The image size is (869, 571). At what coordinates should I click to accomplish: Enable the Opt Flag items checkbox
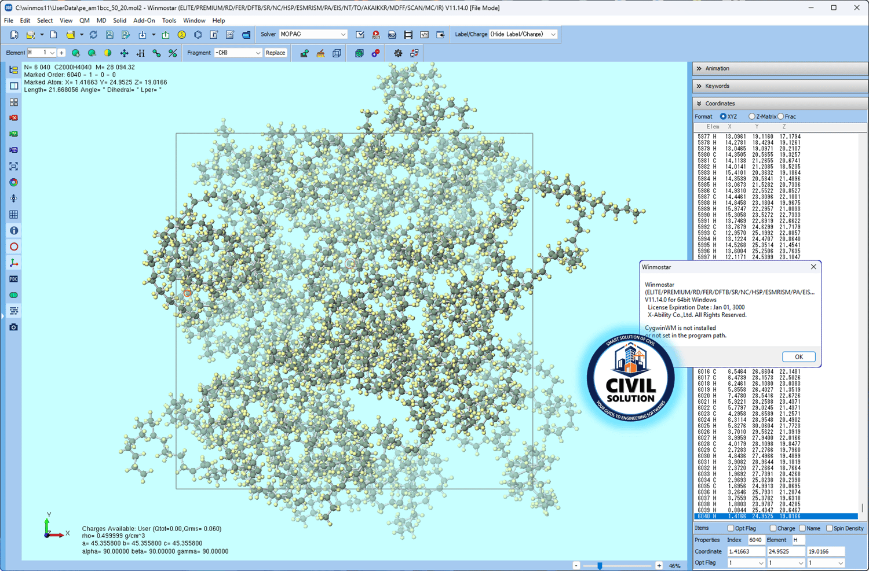click(731, 528)
